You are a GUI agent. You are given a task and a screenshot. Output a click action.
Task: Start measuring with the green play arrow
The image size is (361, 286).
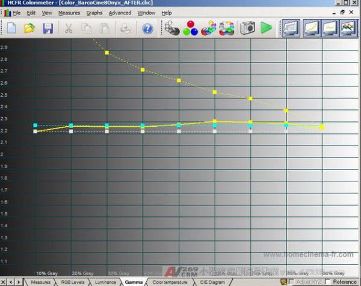tap(266, 28)
